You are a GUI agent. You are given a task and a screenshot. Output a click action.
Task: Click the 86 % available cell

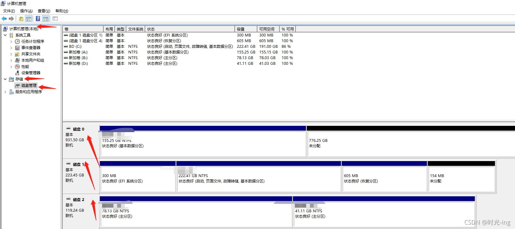click(286, 47)
